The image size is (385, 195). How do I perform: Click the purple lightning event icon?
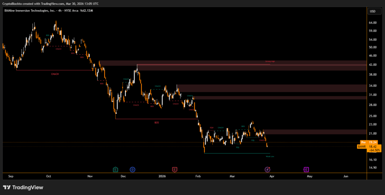point(266,170)
